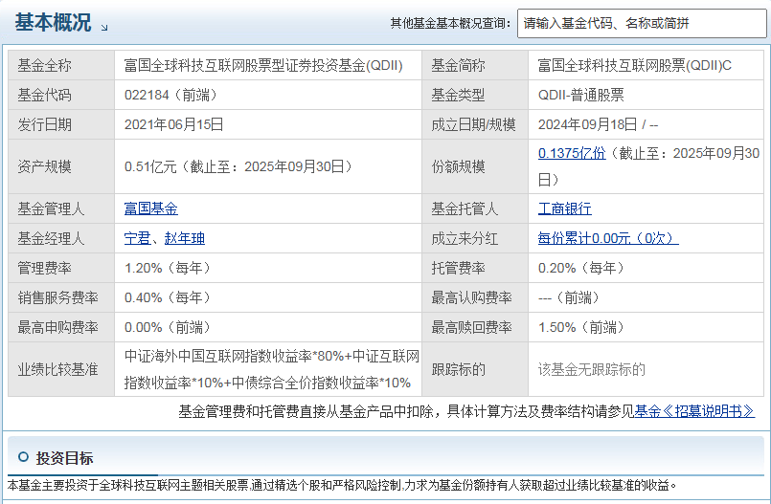The width and height of the screenshot is (771, 504).
Task: Select the 基金类型 row label
Action: pos(458,95)
